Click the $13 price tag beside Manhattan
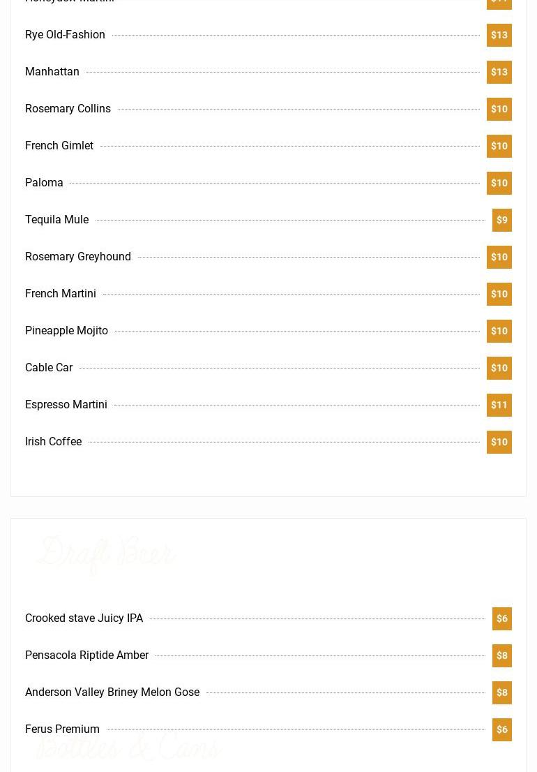Viewport: 537px width, 772px height. 499,72
